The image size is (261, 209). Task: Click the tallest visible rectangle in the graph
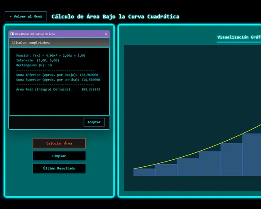(x=252, y=155)
